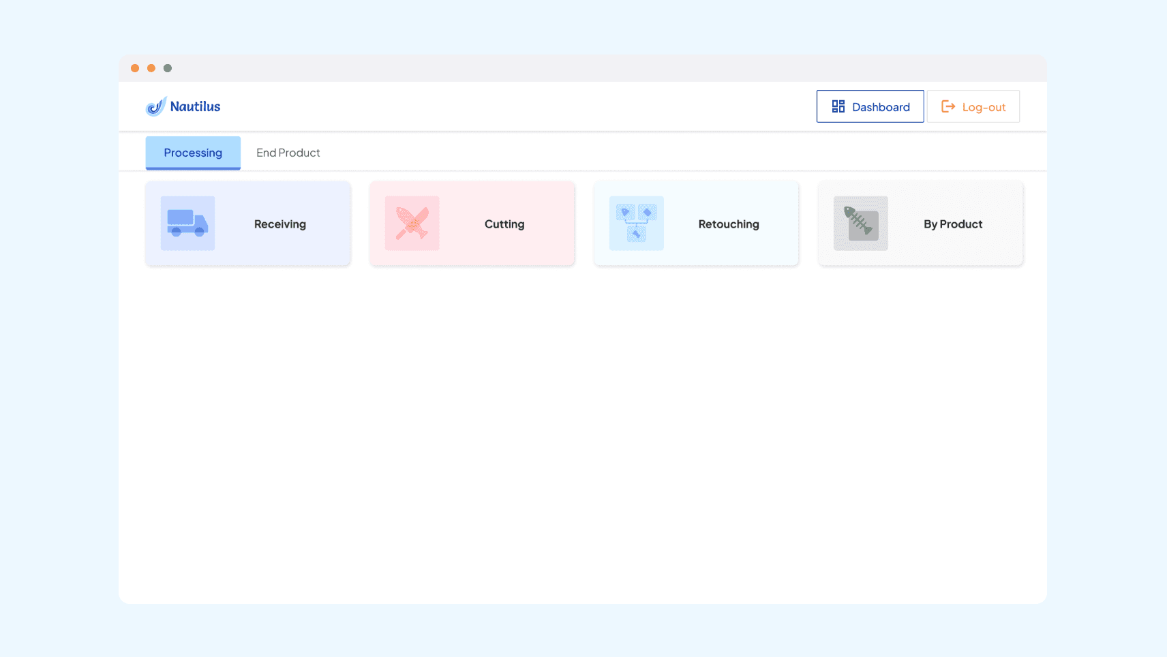Click the Dashboard grid icon
This screenshot has width=1167, height=657.
tap(838, 106)
